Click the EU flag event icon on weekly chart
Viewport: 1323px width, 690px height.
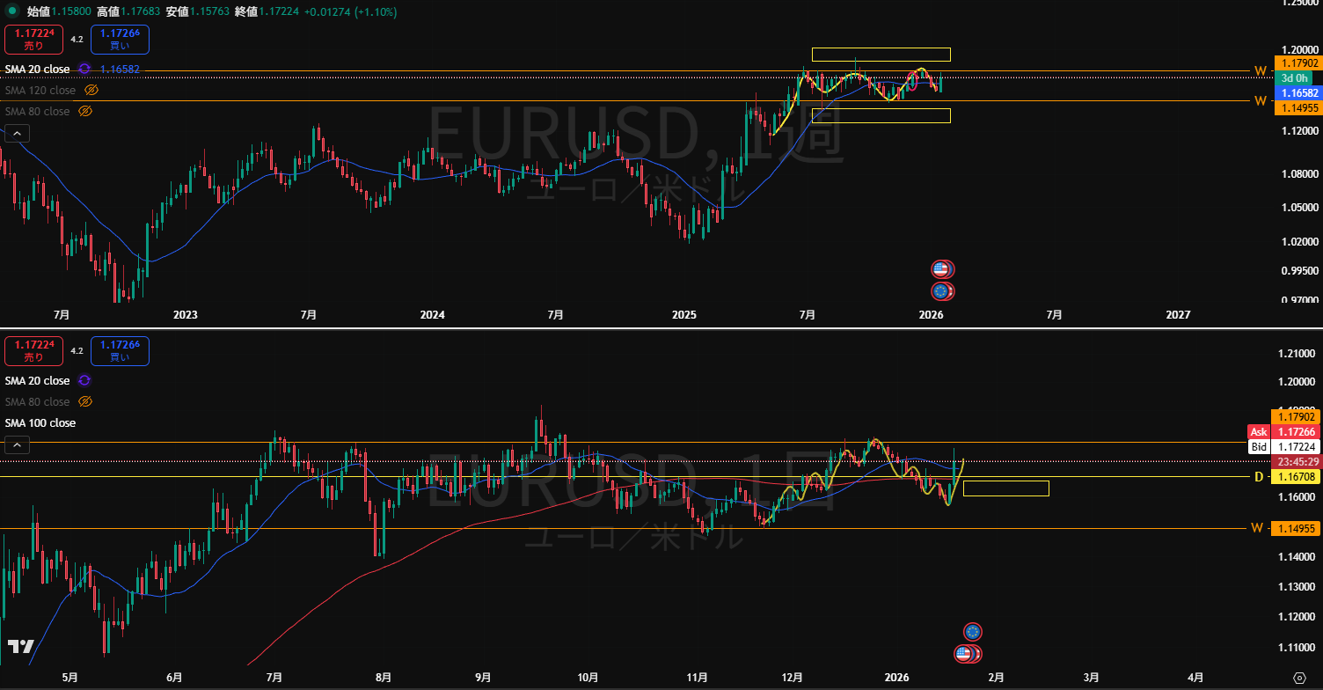coord(940,290)
